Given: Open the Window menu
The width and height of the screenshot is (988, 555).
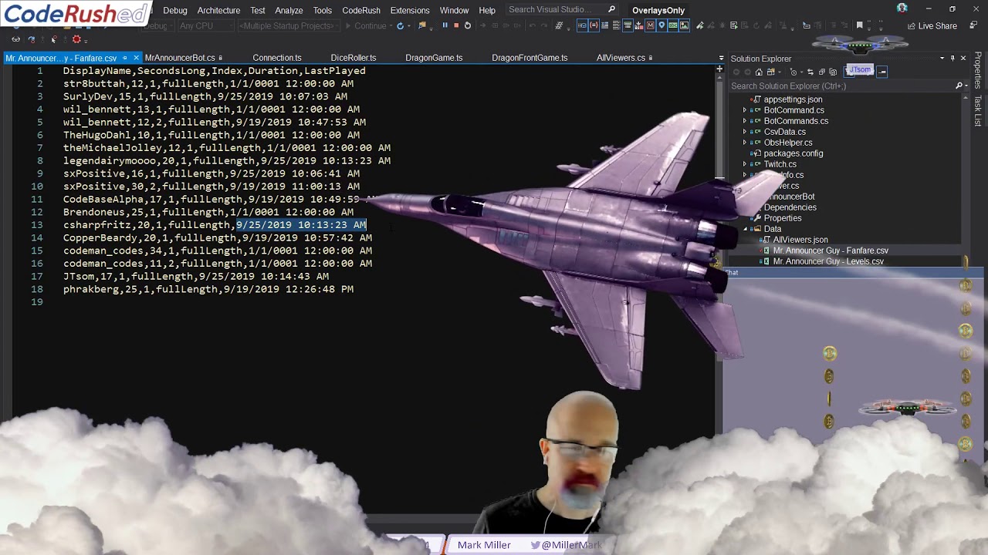Looking at the screenshot, I should click(454, 10).
